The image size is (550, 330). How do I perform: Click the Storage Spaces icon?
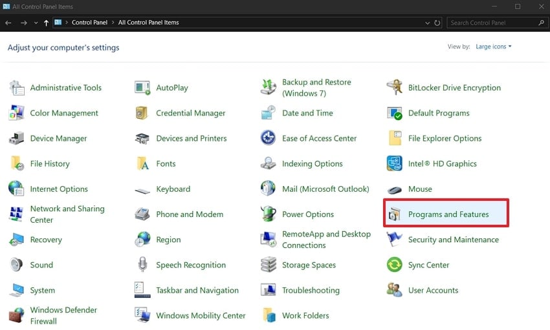coord(269,265)
